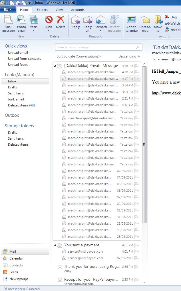The width and height of the screenshot is (181, 291).
Task: Toggle flag on the 31/08/2011 message
Action: 137,217
